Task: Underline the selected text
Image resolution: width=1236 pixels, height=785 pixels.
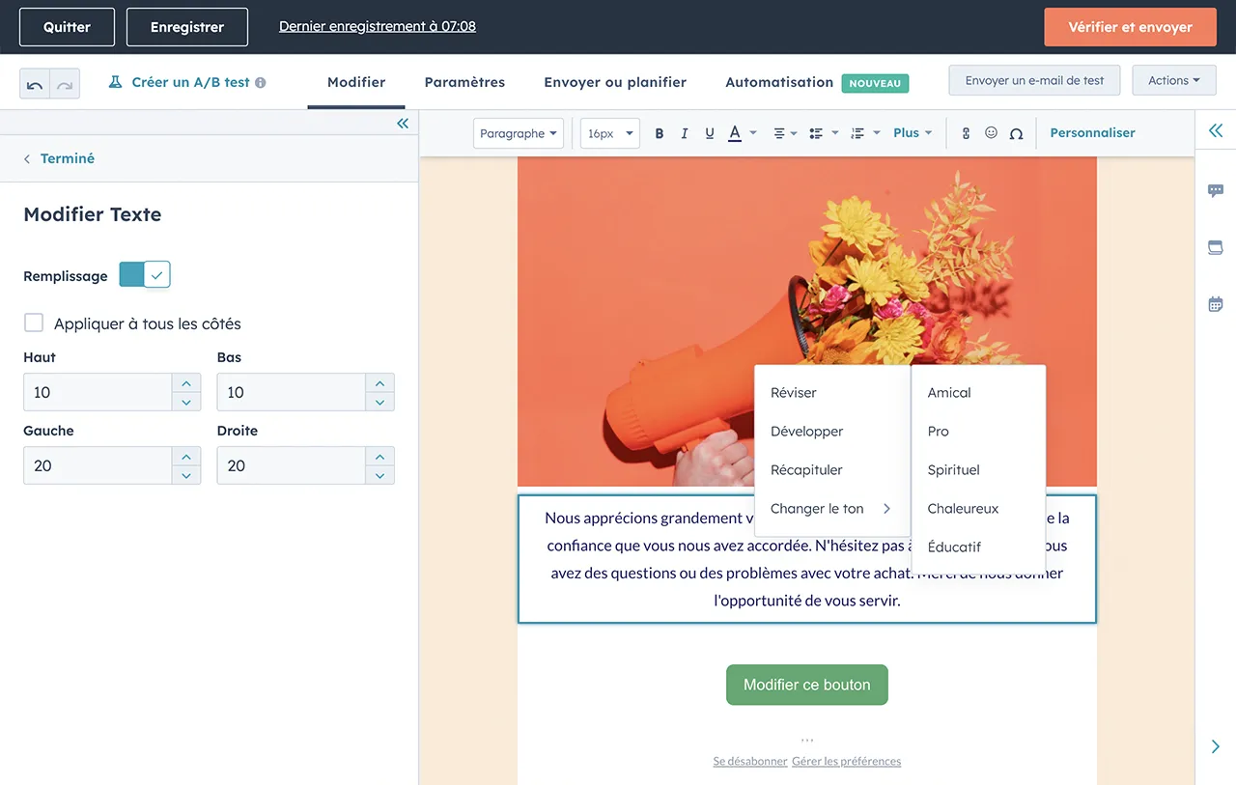Action: [x=710, y=132]
